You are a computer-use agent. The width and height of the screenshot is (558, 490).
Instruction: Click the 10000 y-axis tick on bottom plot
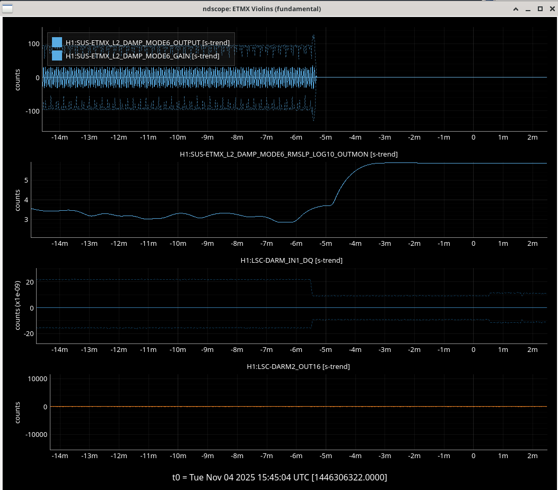point(38,379)
